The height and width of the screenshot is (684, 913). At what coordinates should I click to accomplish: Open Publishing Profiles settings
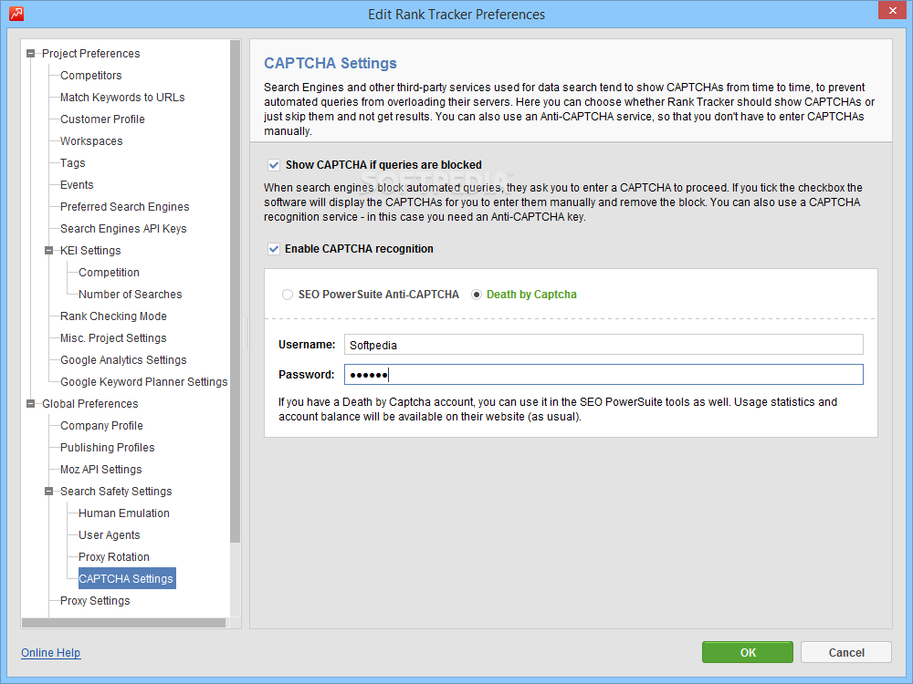click(x=108, y=448)
